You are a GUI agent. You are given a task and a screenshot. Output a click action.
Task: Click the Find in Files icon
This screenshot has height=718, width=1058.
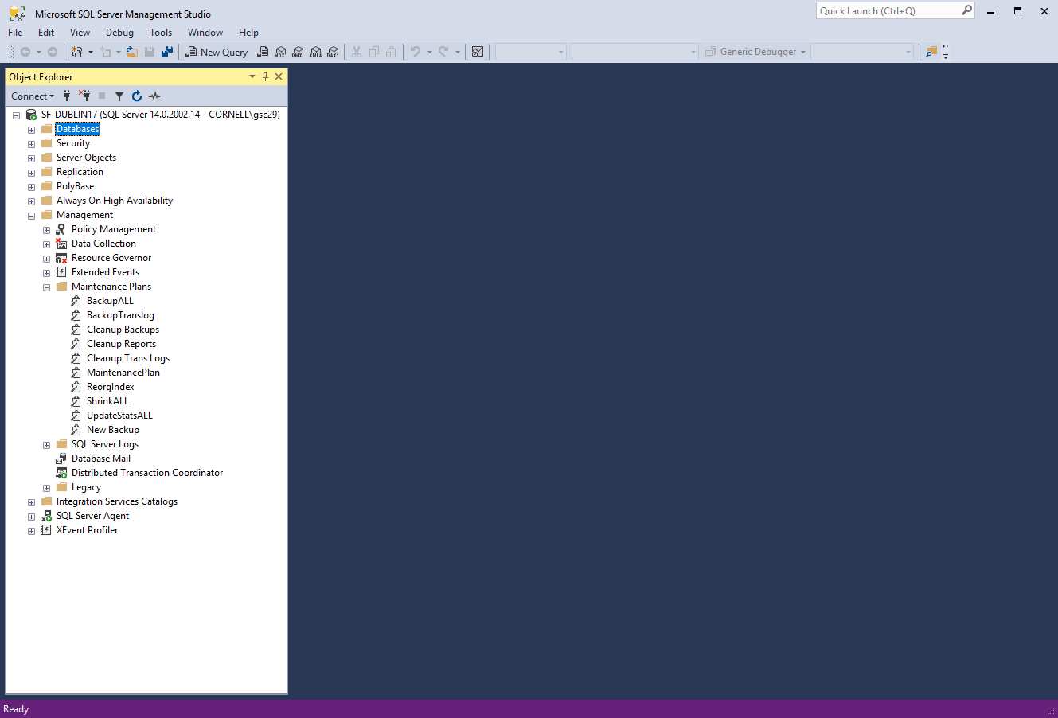point(931,52)
